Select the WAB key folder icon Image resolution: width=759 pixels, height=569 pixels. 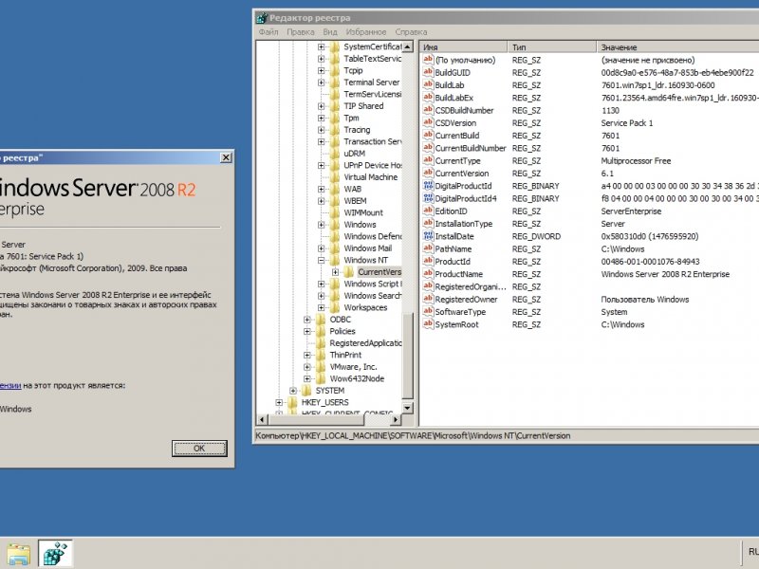(x=335, y=189)
